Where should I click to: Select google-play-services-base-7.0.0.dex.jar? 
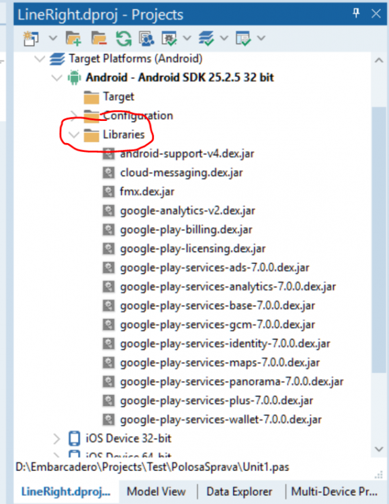pos(217,305)
